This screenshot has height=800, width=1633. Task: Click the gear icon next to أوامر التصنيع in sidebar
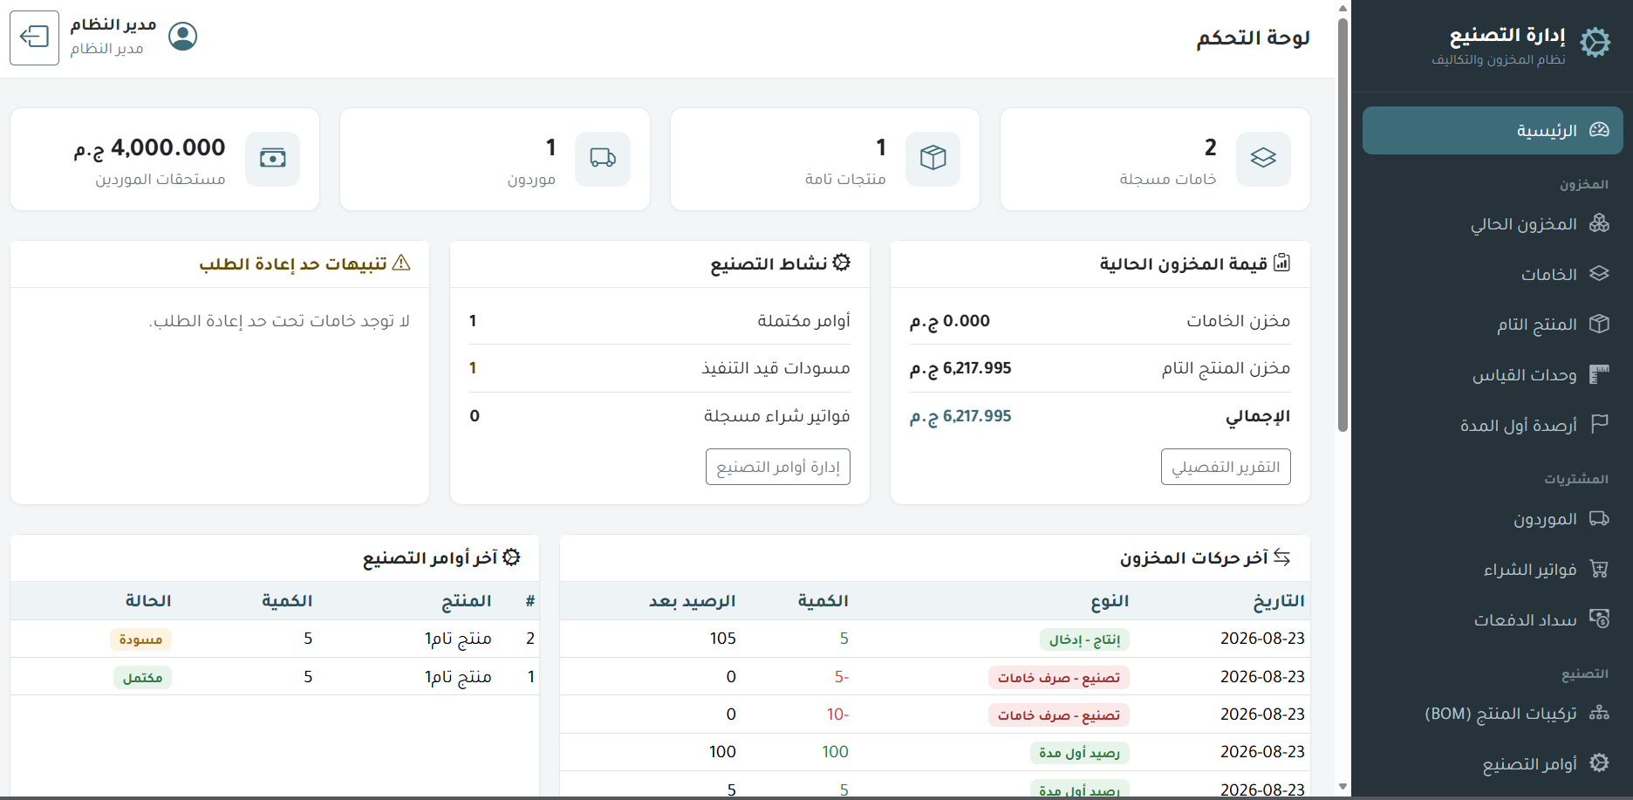1599,762
